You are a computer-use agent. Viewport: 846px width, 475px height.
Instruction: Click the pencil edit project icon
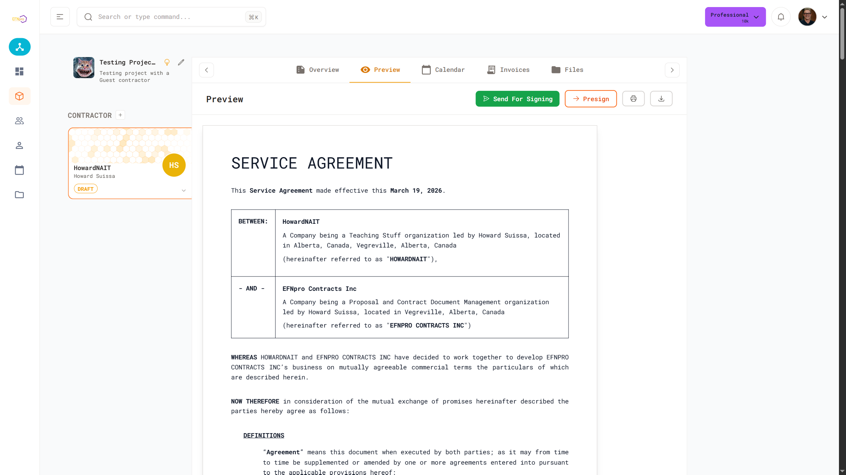[181, 63]
